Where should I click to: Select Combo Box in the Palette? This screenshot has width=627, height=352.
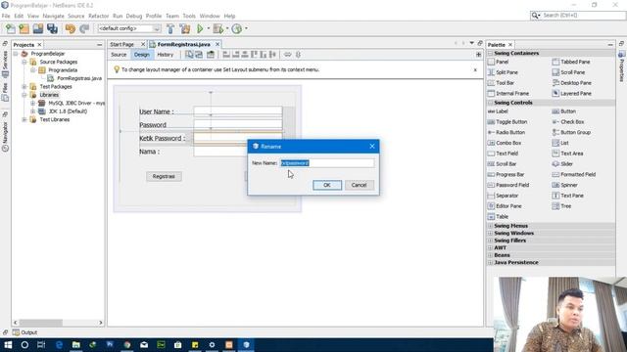[505, 143]
